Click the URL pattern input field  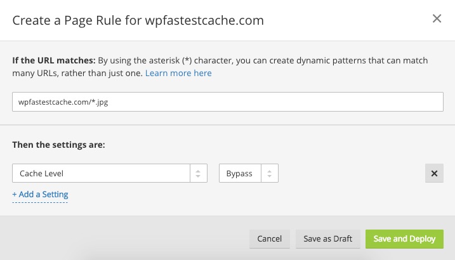[x=227, y=101]
